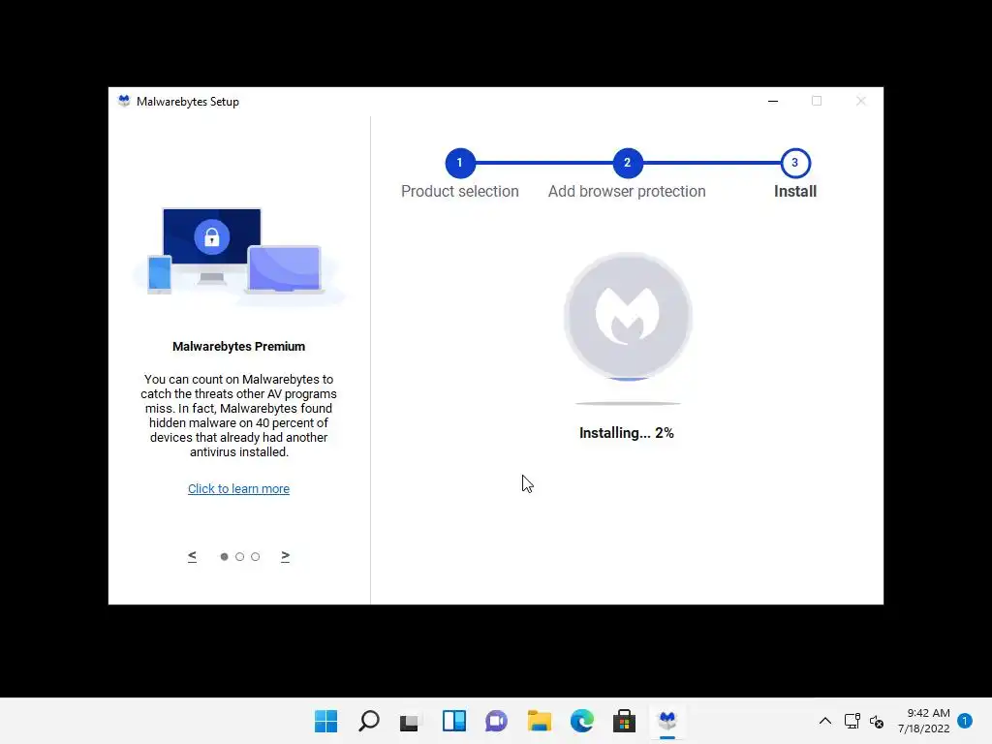992x744 pixels.
Task: Click the Installing... 2% status text
Action: point(627,433)
